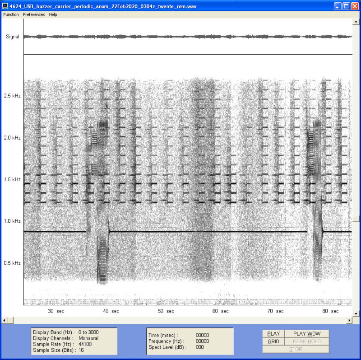This screenshot has height=360, width=361.
Task: Click the '40 sec' time axis label
Action: pyautogui.click(x=111, y=311)
